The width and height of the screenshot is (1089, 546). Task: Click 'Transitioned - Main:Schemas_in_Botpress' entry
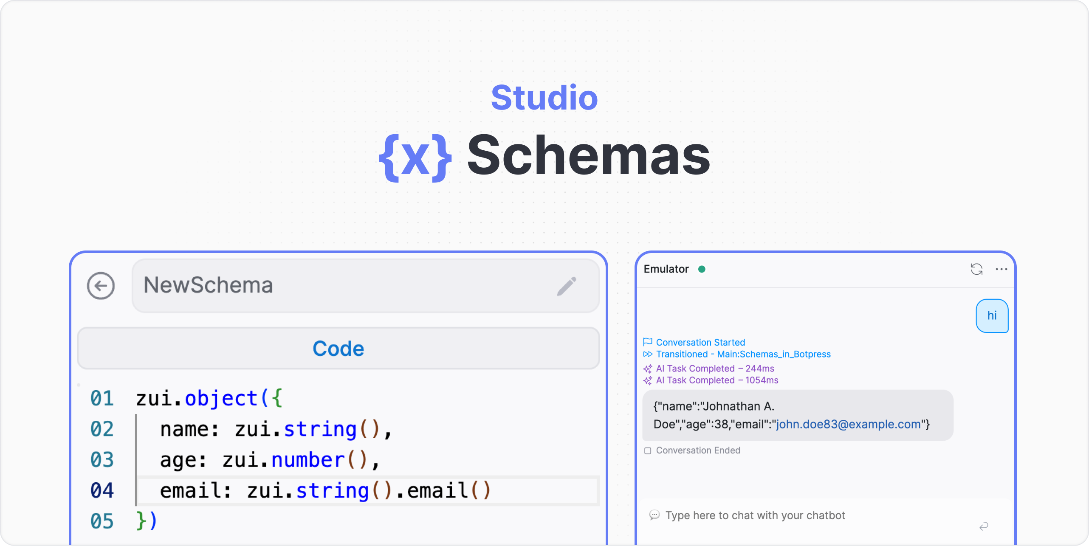[743, 354]
